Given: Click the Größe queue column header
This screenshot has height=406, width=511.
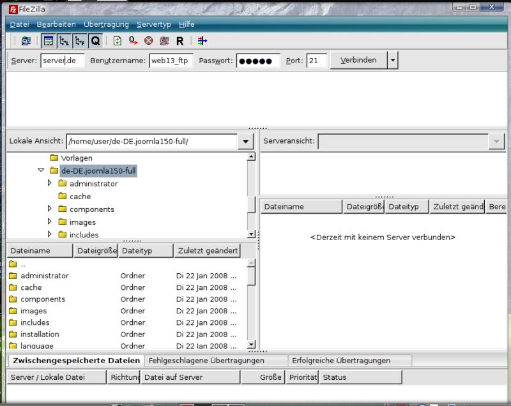Looking at the screenshot, I should coord(263,377).
